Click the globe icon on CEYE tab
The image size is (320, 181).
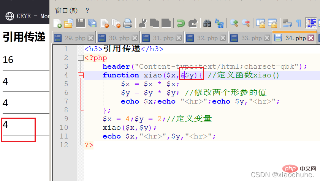[10, 16]
